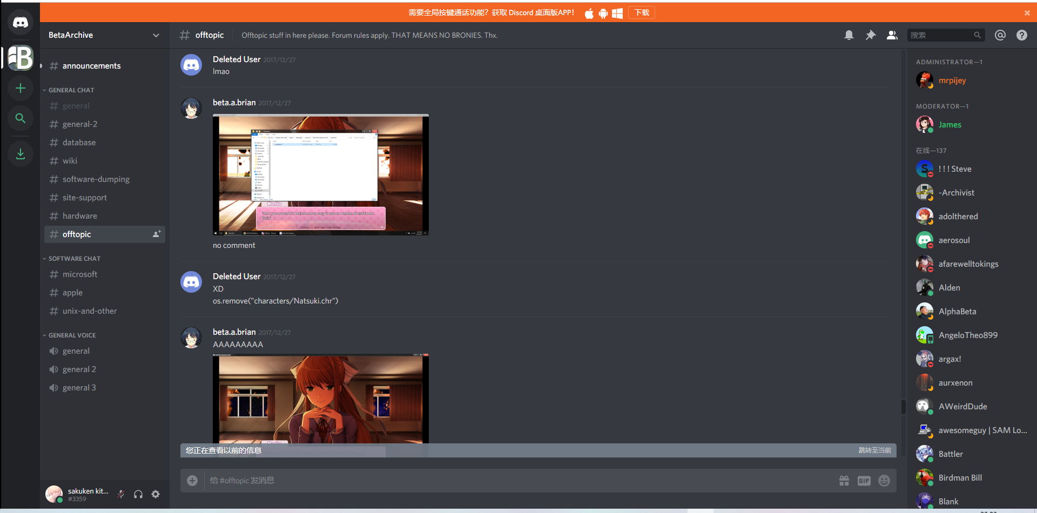
Task: Collapse the GENERAL VOICE category
Action: click(72, 335)
